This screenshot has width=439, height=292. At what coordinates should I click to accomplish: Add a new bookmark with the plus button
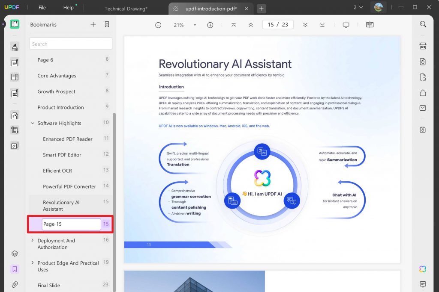93,25
